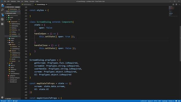The height and width of the screenshot is (102, 181).
Task: Open the Selection menu
Action: (13, 1)
